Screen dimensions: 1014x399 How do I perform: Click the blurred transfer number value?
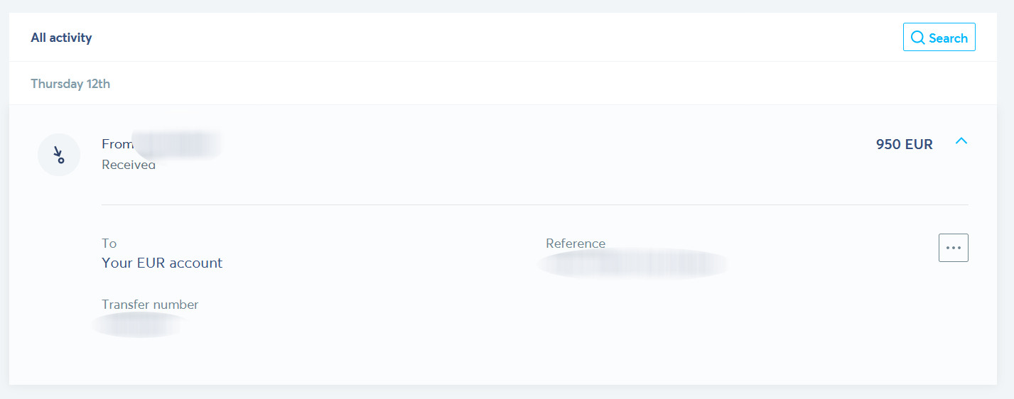(139, 324)
